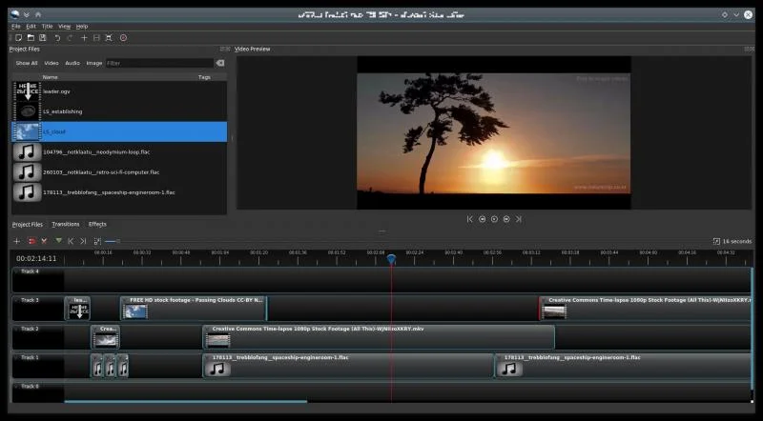Open the Edit menu
Image resolution: width=763 pixels, height=421 pixels.
pyautogui.click(x=31, y=27)
